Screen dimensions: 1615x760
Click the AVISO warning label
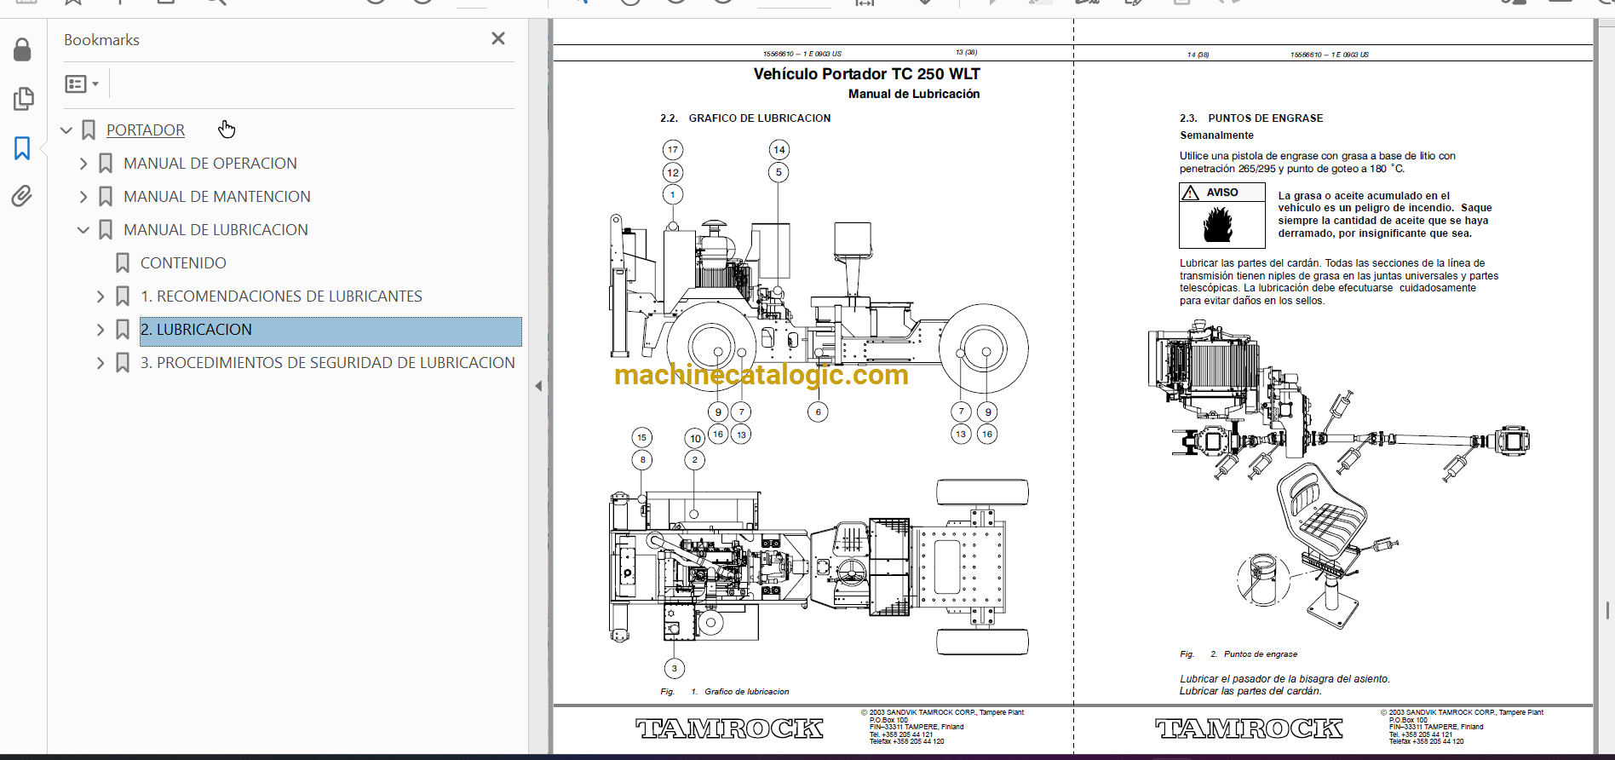click(x=1221, y=193)
